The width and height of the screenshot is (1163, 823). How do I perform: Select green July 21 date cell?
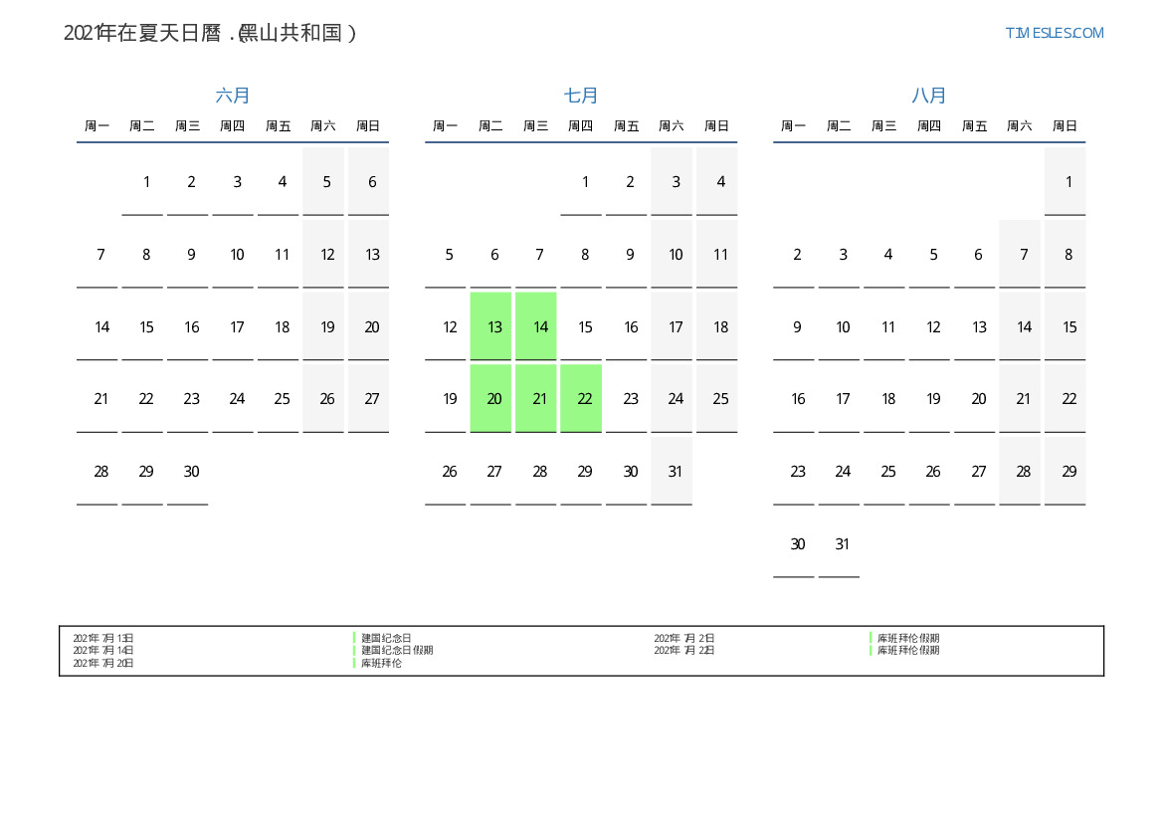click(539, 399)
